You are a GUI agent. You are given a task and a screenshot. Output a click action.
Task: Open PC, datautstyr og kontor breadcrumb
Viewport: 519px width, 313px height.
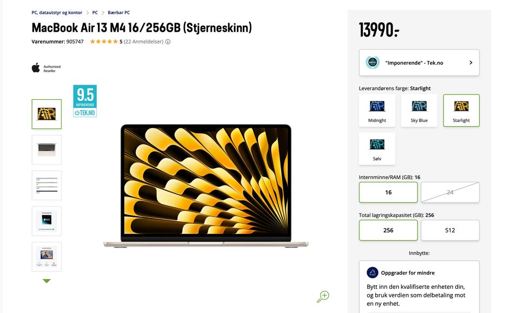coord(57,12)
